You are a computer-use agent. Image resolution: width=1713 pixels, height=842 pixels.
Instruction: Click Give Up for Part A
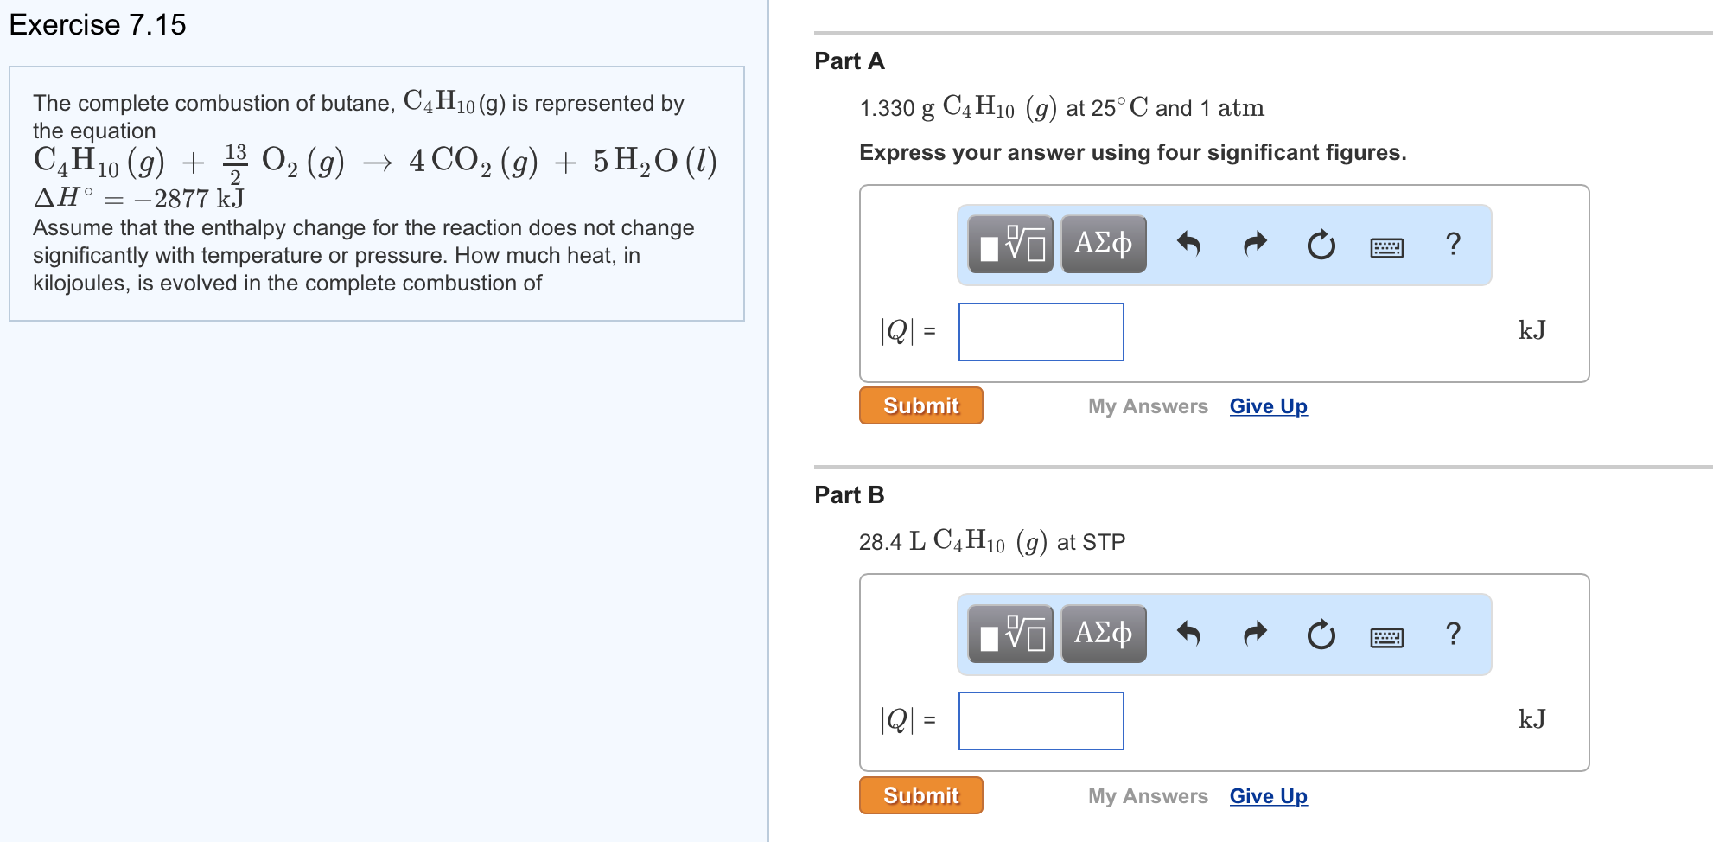click(1268, 405)
